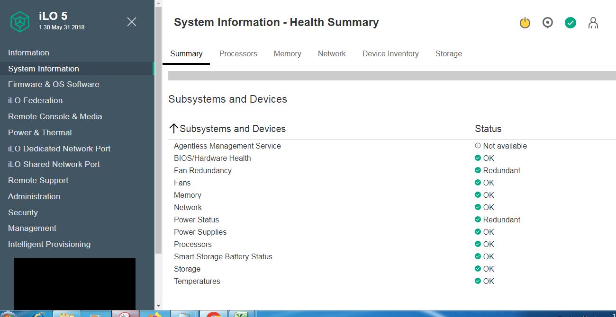Click the user session icon

coord(593,22)
